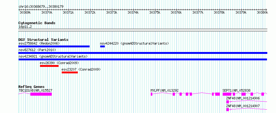Select the ZNF48 NM_001214906 first exon

coord(228,102)
